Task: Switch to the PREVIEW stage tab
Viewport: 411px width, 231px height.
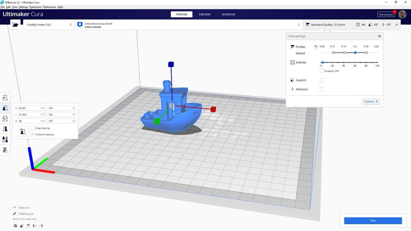Action: coord(205,15)
